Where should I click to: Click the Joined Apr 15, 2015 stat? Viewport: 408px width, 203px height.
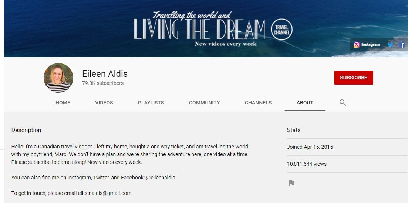point(310,147)
